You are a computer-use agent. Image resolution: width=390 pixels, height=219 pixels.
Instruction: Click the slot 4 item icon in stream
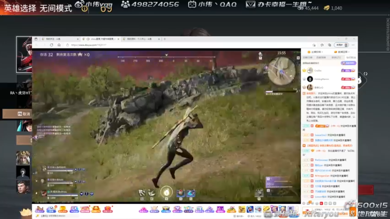[181, 193]
